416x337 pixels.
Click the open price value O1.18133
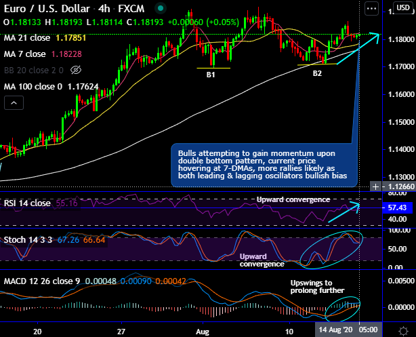tap(22, 22)
